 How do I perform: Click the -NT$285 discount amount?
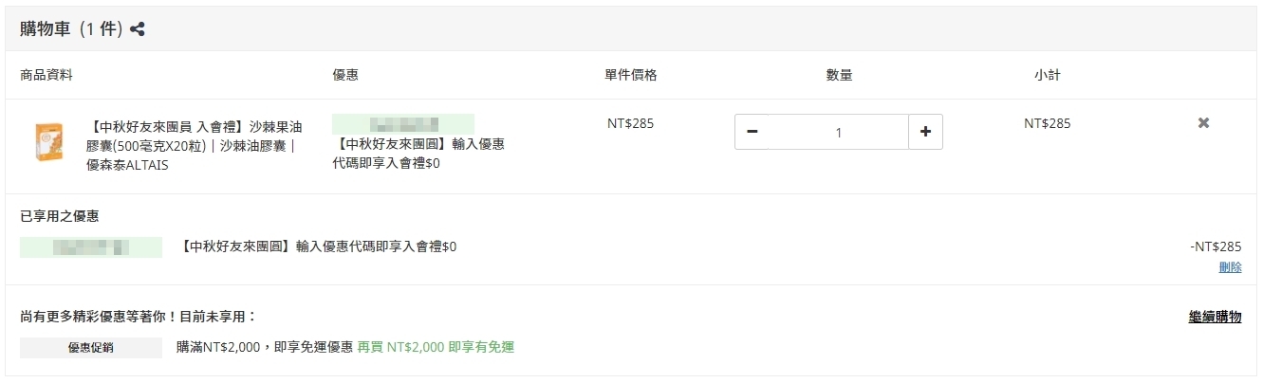click(x=1216, y=246)
